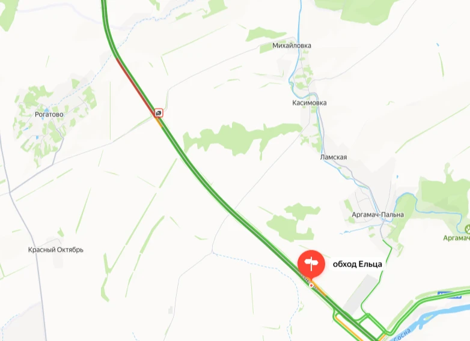Click the green Аргамач park label
Viewport: 470px width, 341px height.
456,238
